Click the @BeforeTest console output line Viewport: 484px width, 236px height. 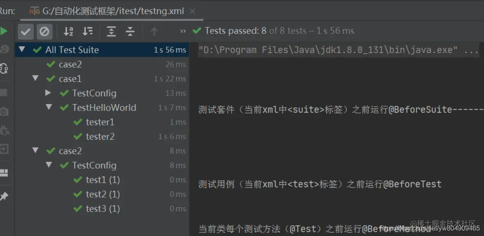coord(320,184)
